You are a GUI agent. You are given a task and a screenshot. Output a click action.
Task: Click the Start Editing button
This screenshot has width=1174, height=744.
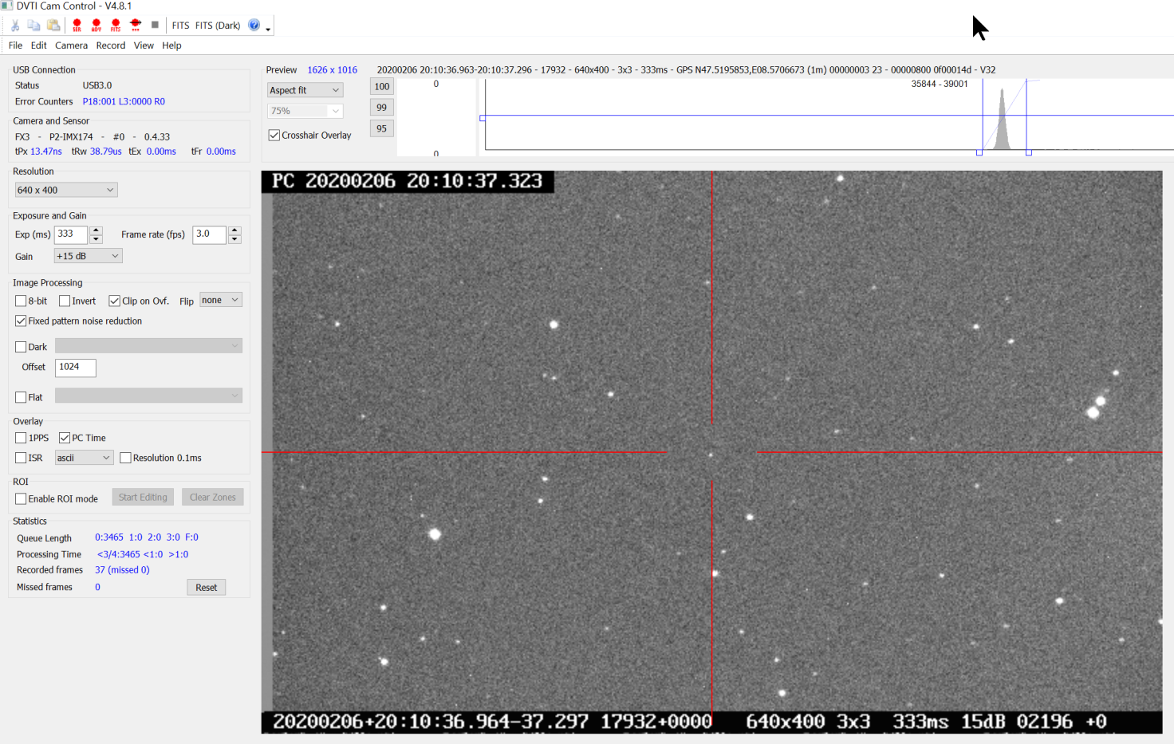(143, 497)
